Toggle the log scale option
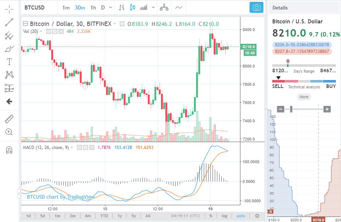Image resolution: width=341 pixels, height=222 pixels. coord(224,216)
